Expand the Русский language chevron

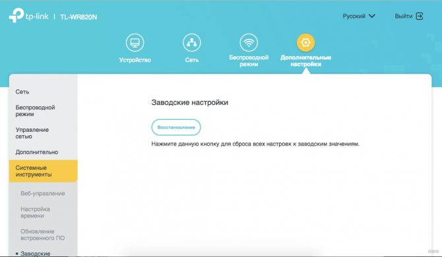[372, 16]
